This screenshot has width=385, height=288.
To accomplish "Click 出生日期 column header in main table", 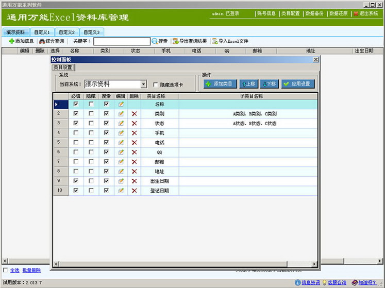I will click(x=364, y=51).
